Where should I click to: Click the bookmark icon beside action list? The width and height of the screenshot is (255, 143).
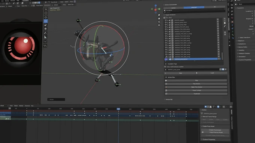225,23
